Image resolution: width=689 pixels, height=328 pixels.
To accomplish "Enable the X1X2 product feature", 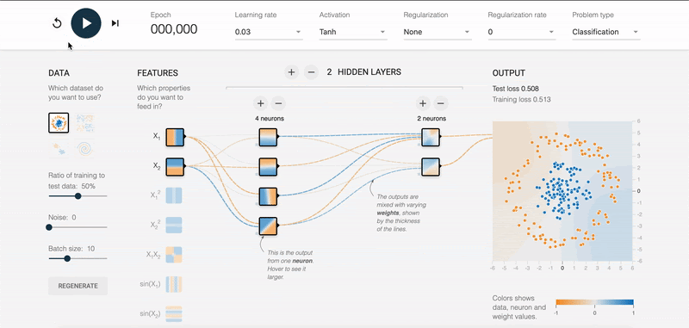I will tap(174, 254).
